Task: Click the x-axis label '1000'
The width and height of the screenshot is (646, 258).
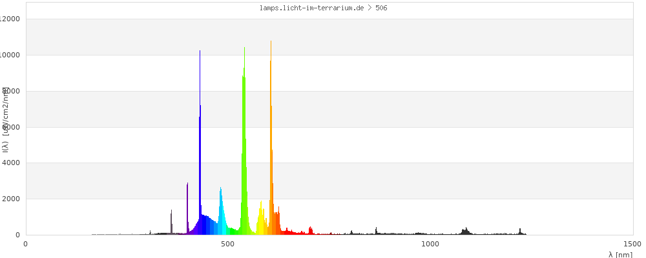Action: pyautogui.click(x=430, y=244)
